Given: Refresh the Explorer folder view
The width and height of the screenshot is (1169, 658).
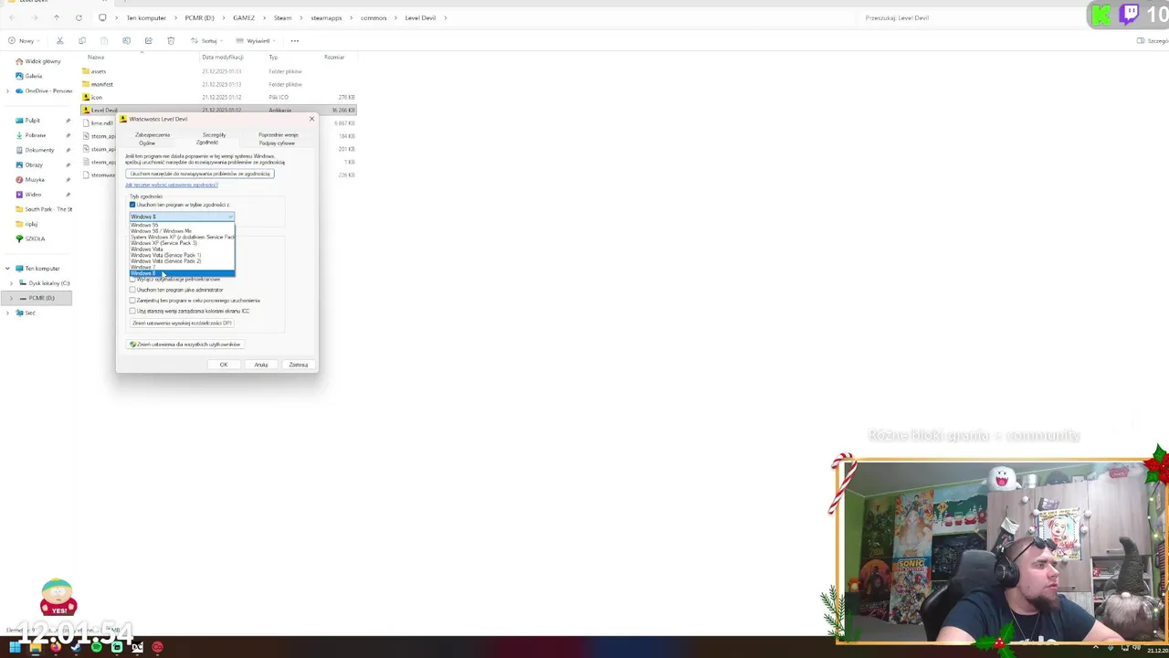Looking at the screenshot, I should [79, 17].
